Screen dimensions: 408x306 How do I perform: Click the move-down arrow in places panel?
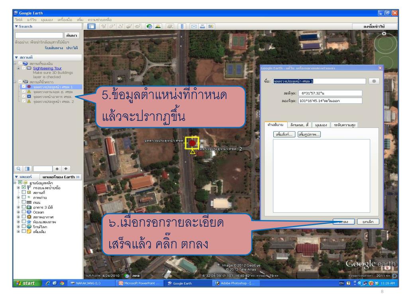[x=66, y=169]
